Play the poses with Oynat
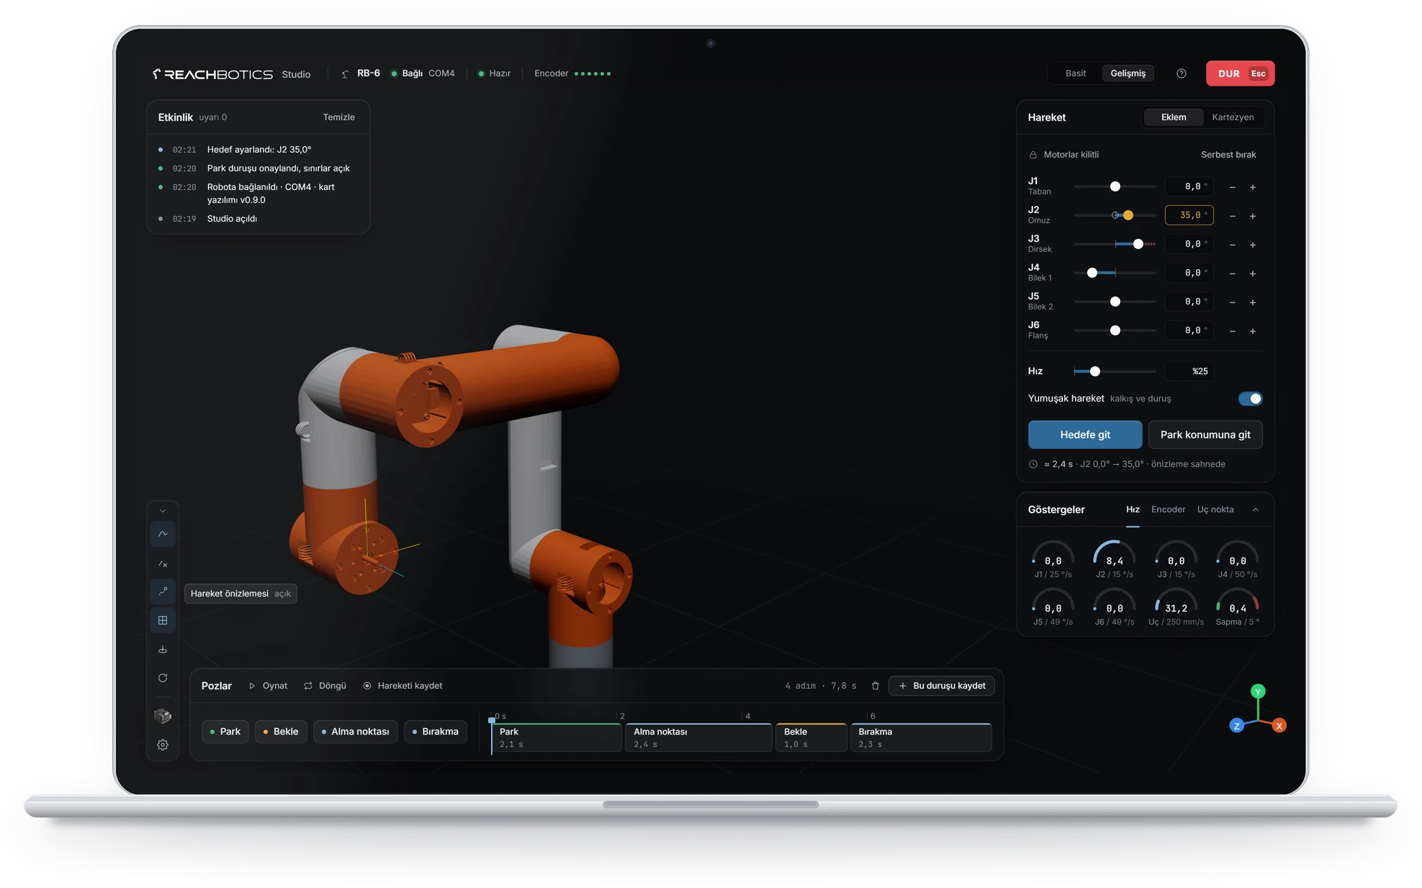The image size is (1422, 888). point(269,686)
